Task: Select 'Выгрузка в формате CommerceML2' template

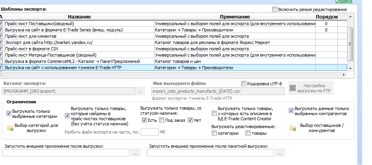Action: [173, 61]
